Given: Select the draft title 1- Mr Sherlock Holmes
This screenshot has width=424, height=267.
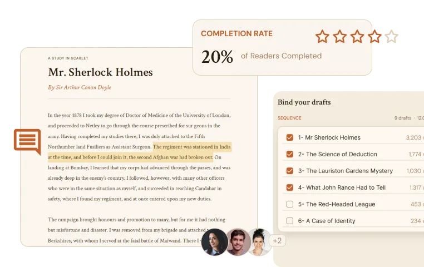Looking at the screenshot, I should pyautogui.click(x=329, y=137).
